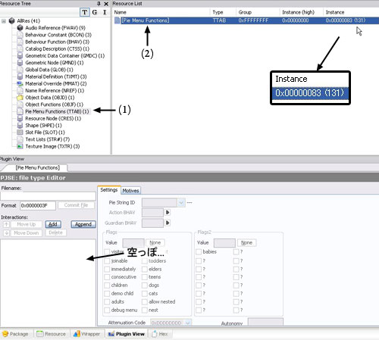The height and width of the screenshot is (340, 379).
Task: Click the Pie Menu Functions row file icon
Action: click(x=117, y=20)
